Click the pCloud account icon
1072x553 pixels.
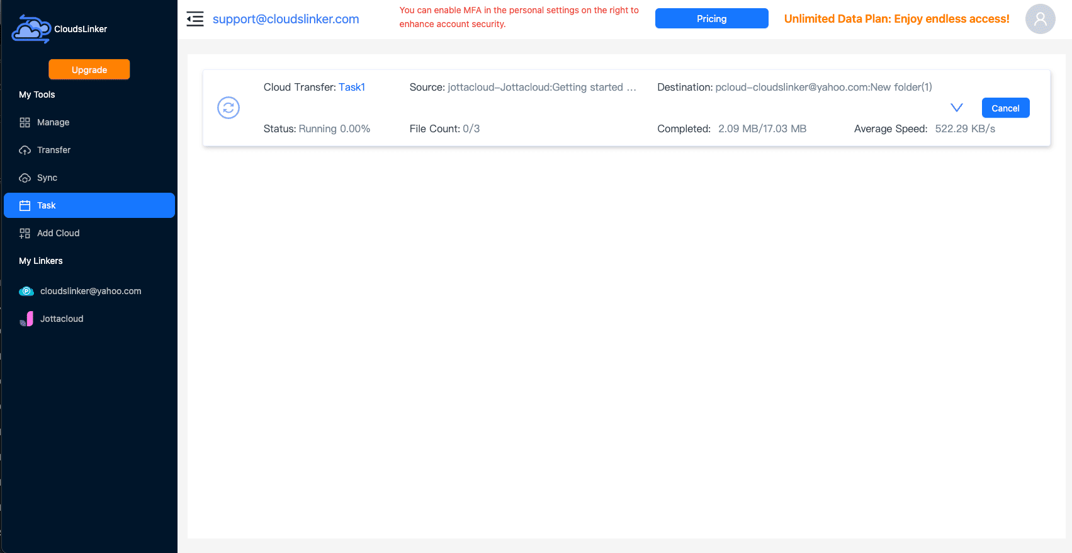pos(26,291)
